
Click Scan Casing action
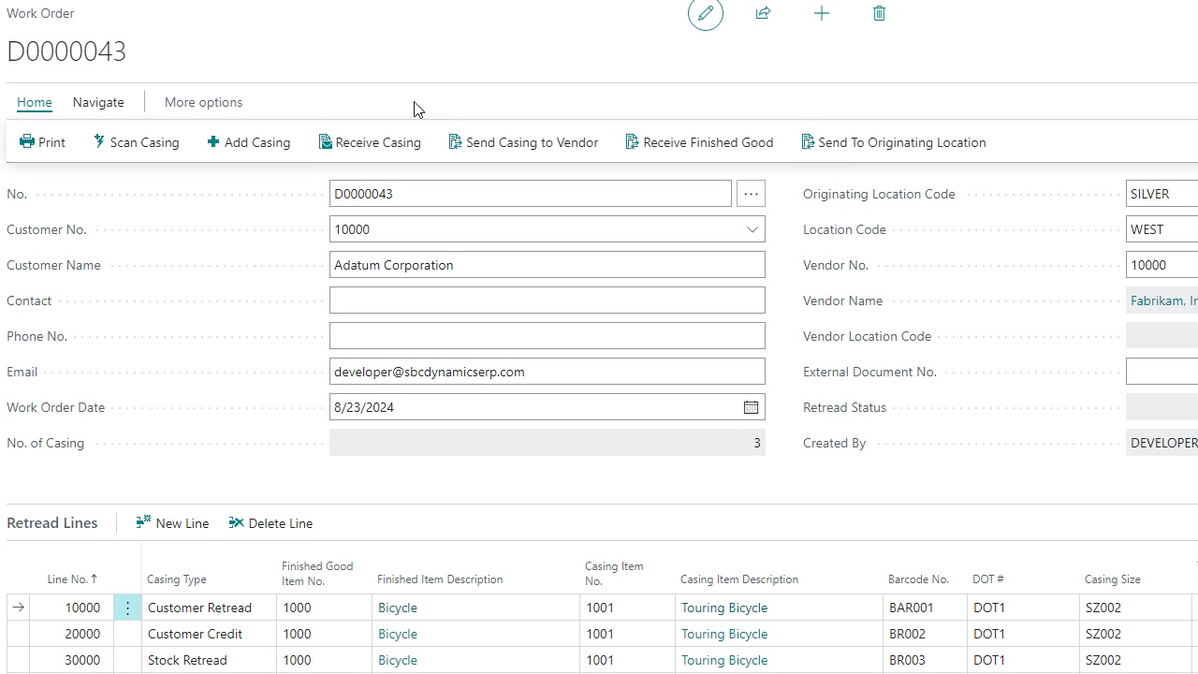click(x=136, y=142)
